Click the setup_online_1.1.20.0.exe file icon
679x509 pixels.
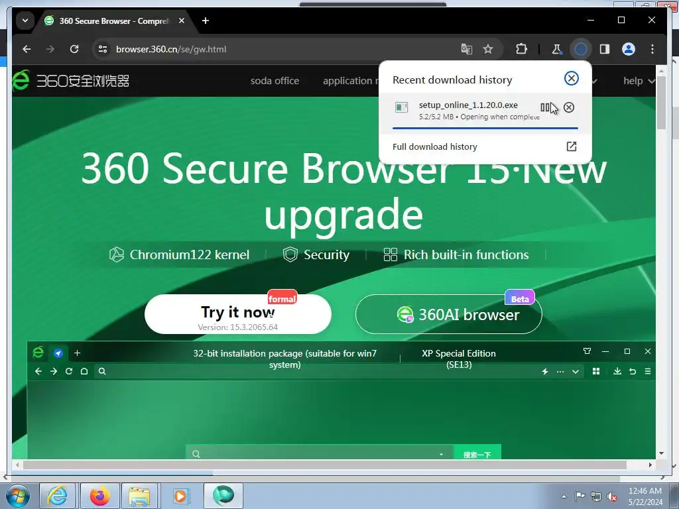tap(401, 107)
